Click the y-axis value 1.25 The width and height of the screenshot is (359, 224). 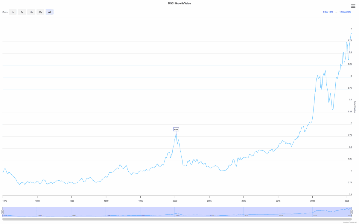349,159
